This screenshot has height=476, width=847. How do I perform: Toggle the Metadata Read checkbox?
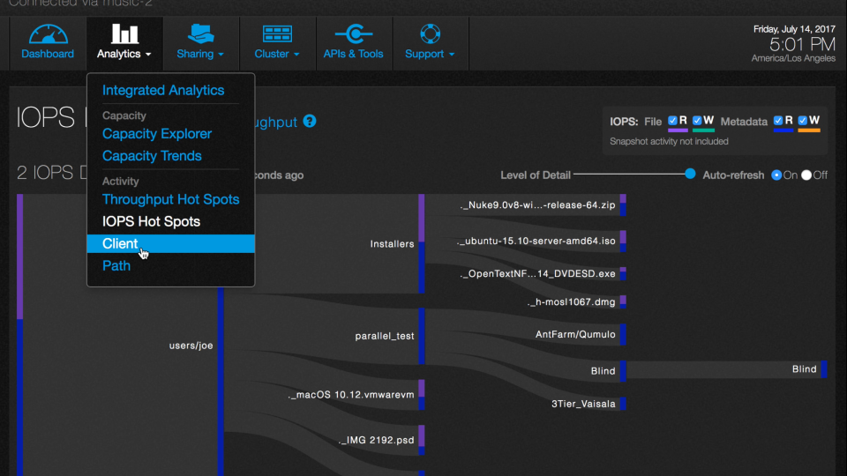point(778,121)
